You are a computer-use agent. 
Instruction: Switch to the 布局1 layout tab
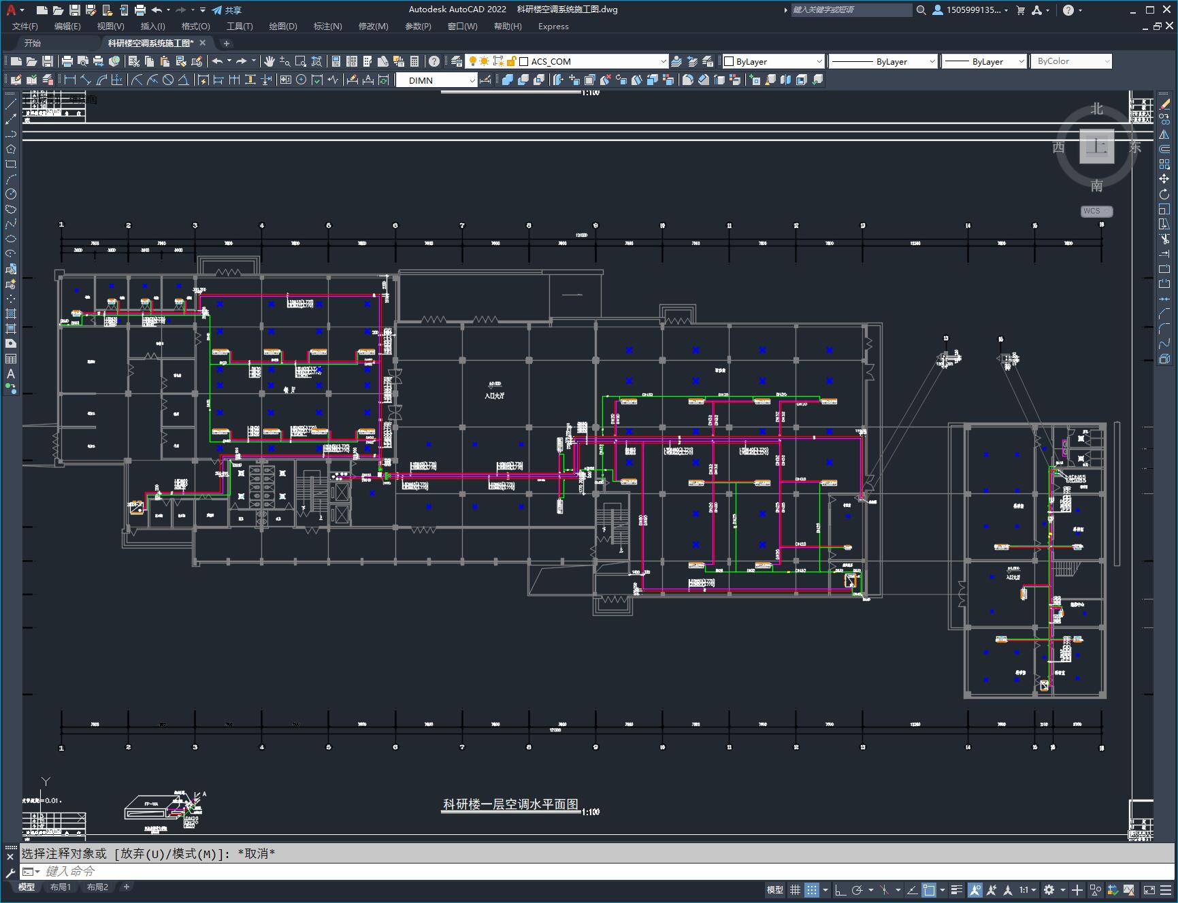(61, 887)
